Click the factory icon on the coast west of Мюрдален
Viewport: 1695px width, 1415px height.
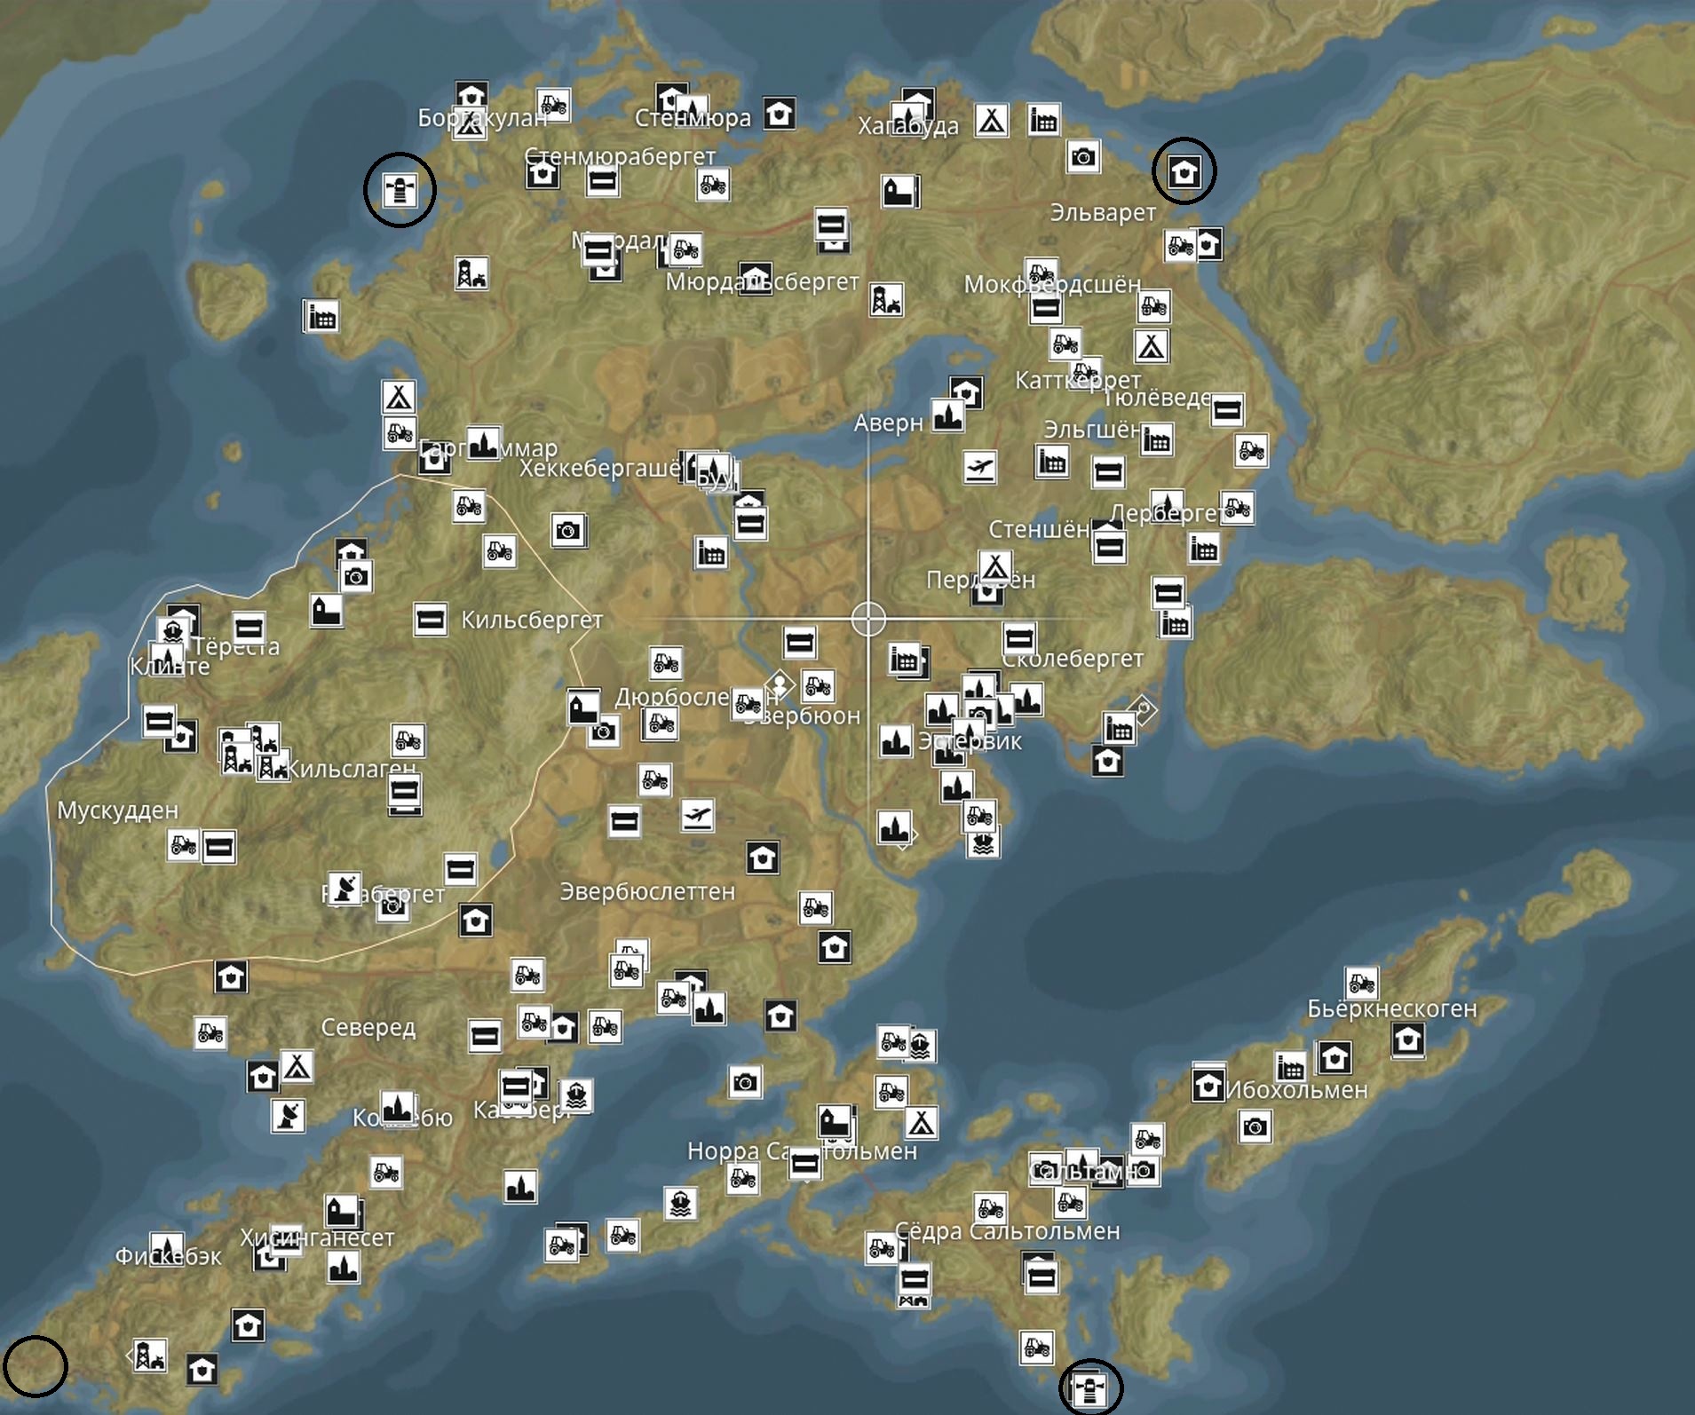click(x=321, y=317)
